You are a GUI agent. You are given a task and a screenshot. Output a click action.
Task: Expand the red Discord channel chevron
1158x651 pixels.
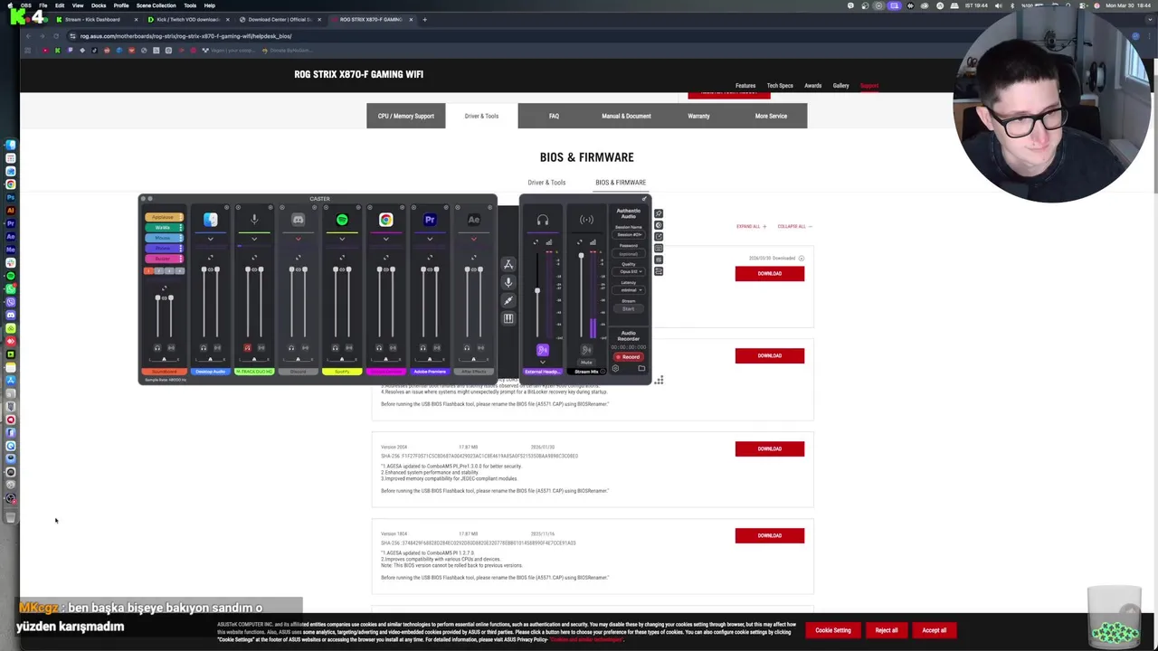298,239
